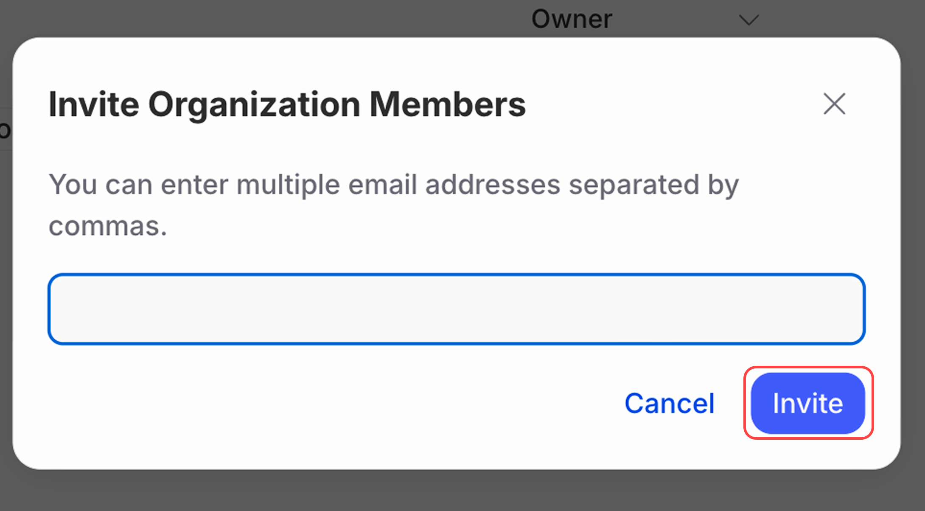Select the Owner label in the background
The height and width of the screenshot is (511, 925).
572,19
